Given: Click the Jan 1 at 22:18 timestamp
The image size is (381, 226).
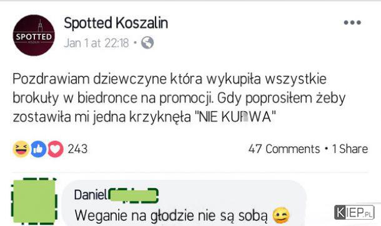Looking at the screenshot, I should click(x=96, y=43).
